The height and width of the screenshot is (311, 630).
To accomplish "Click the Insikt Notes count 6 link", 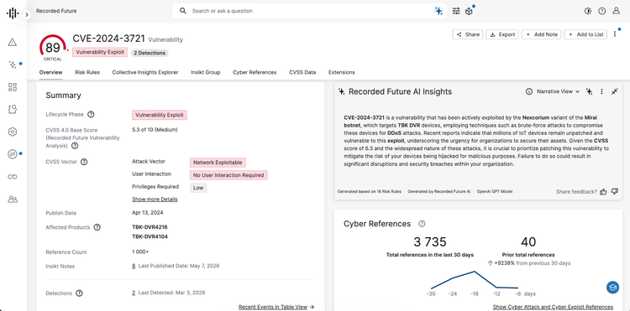I will click(x=134, y=266).
